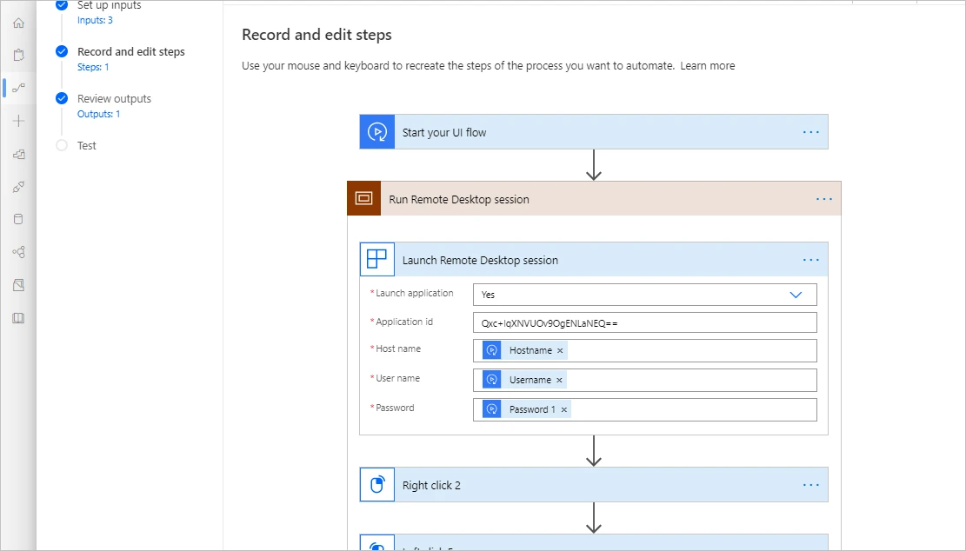Open Templates from the sidebar icon
This screenshot has width=966, height=551.
click(17, 154)
